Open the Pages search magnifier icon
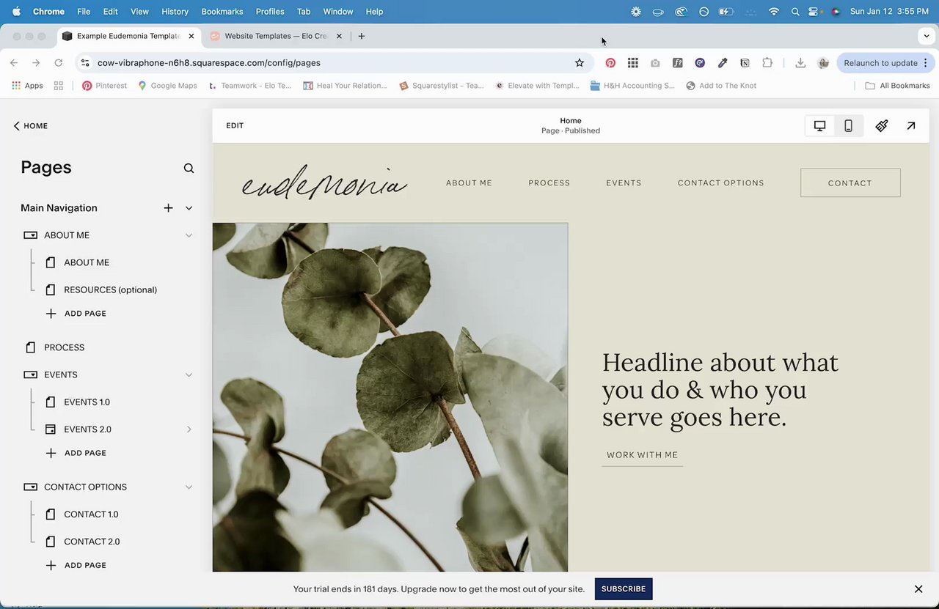The height and width of the screenshot is (609, 939). 189,168
